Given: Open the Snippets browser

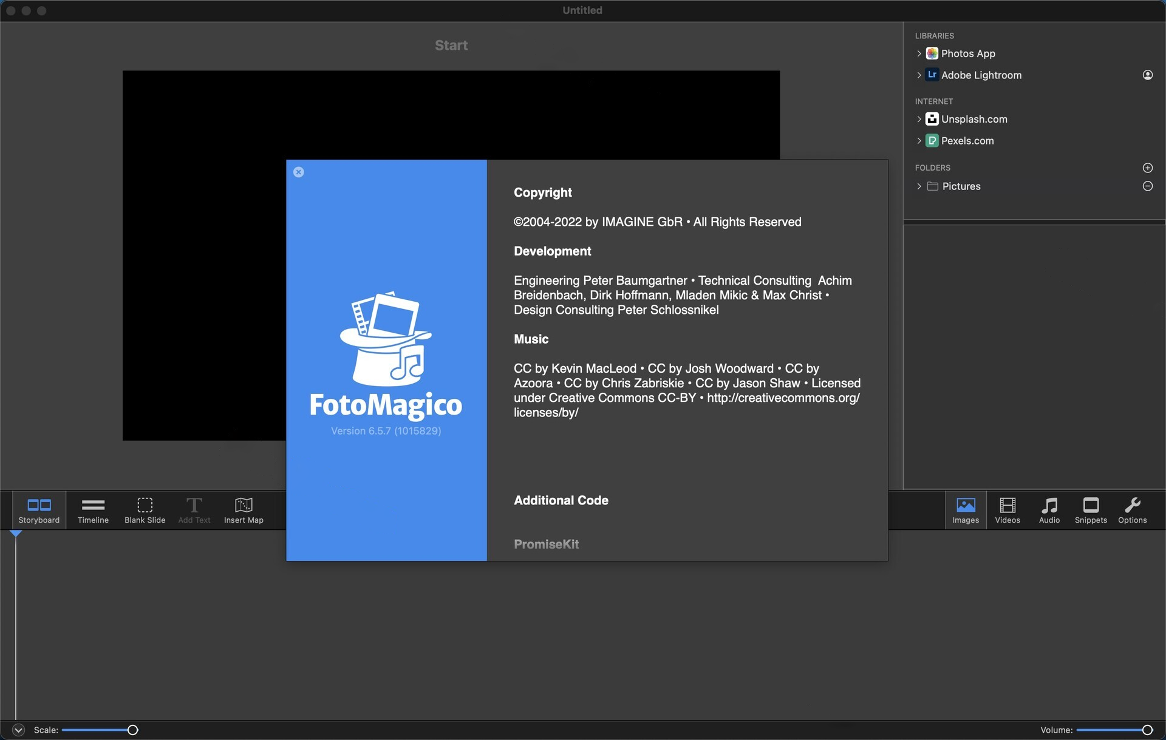Looking at the screenshot, I should [x=1091, y=510].
